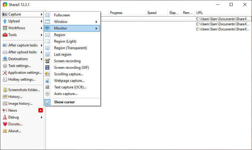Click the Donate heart icon
252x150 pixels.
click(5, 124)
